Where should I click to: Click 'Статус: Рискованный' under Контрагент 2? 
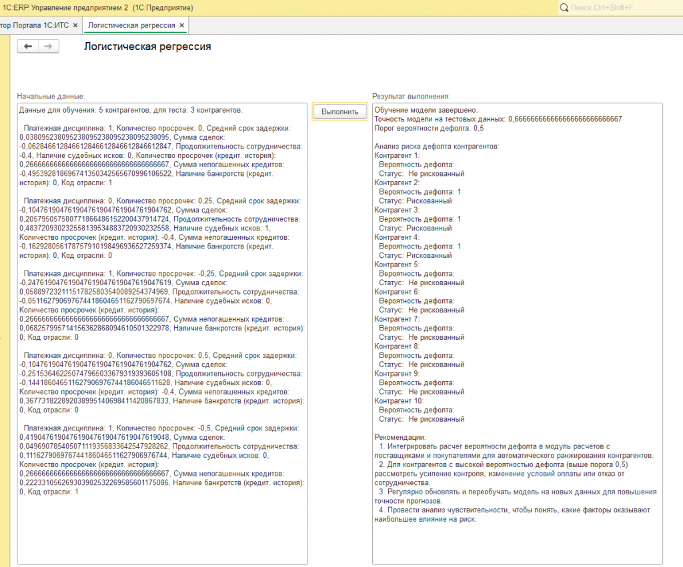[415, 201]
